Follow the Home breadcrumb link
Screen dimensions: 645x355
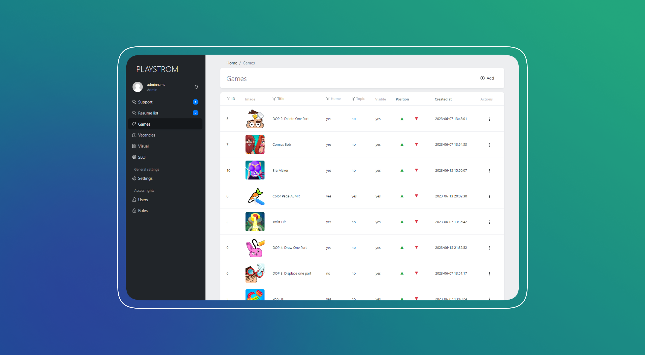[x=231, y=63]
